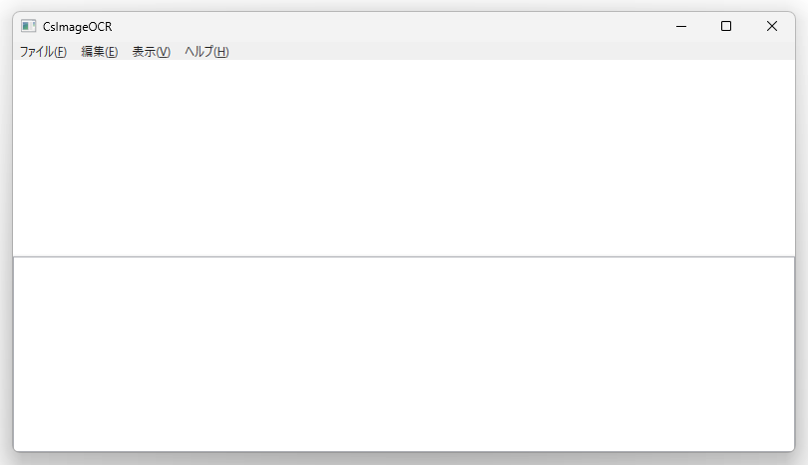Click the CsImageOCR app icon in title bar
This screenshot has width=808, height=465.
[x=28, y=26]
